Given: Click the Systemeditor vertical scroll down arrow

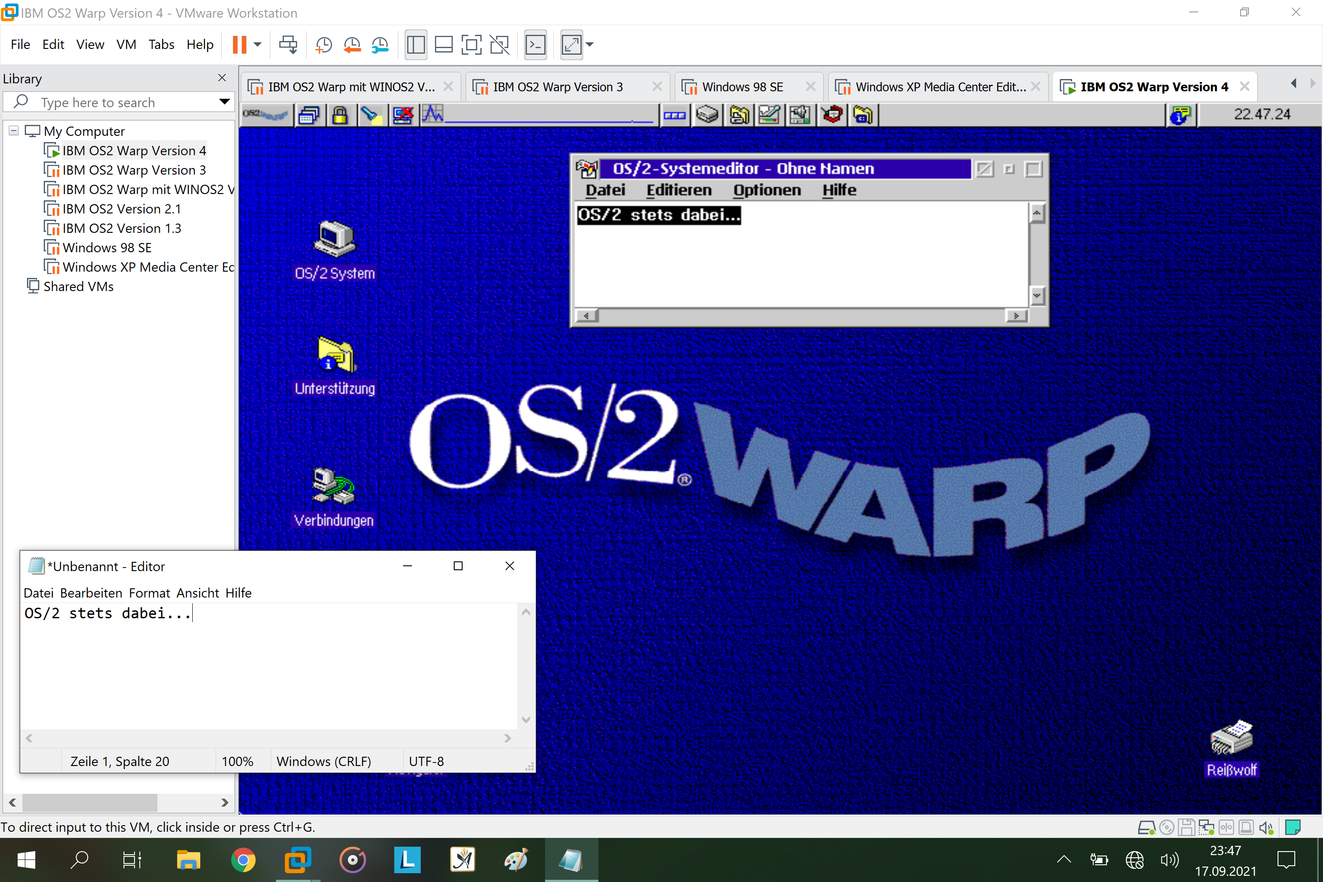Looking at the screenshot, I should pos(1037,295).
